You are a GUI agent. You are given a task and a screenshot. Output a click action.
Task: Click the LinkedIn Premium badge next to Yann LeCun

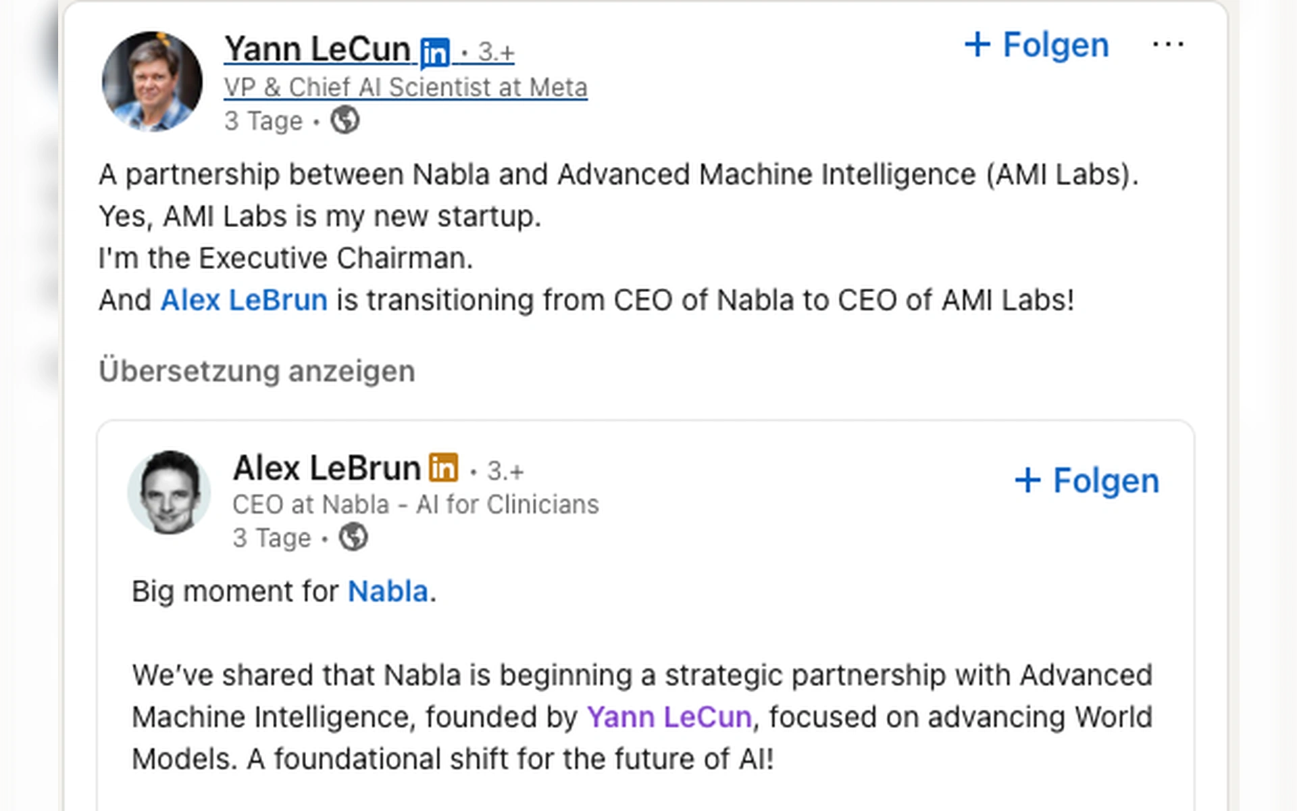(434, 50)
